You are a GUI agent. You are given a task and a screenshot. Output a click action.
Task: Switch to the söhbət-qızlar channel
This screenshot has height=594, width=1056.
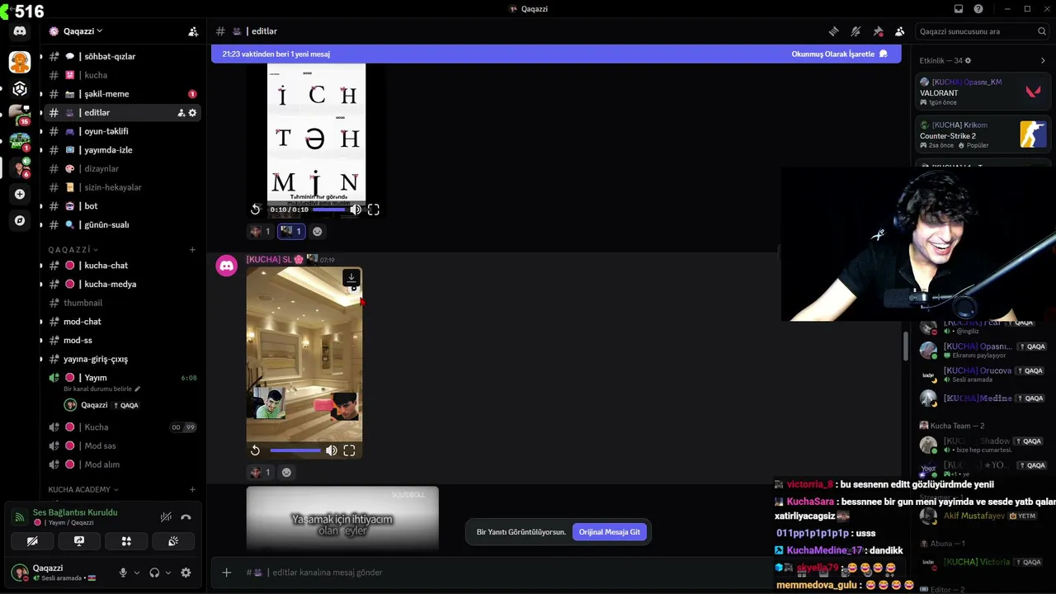pos(121,57)
